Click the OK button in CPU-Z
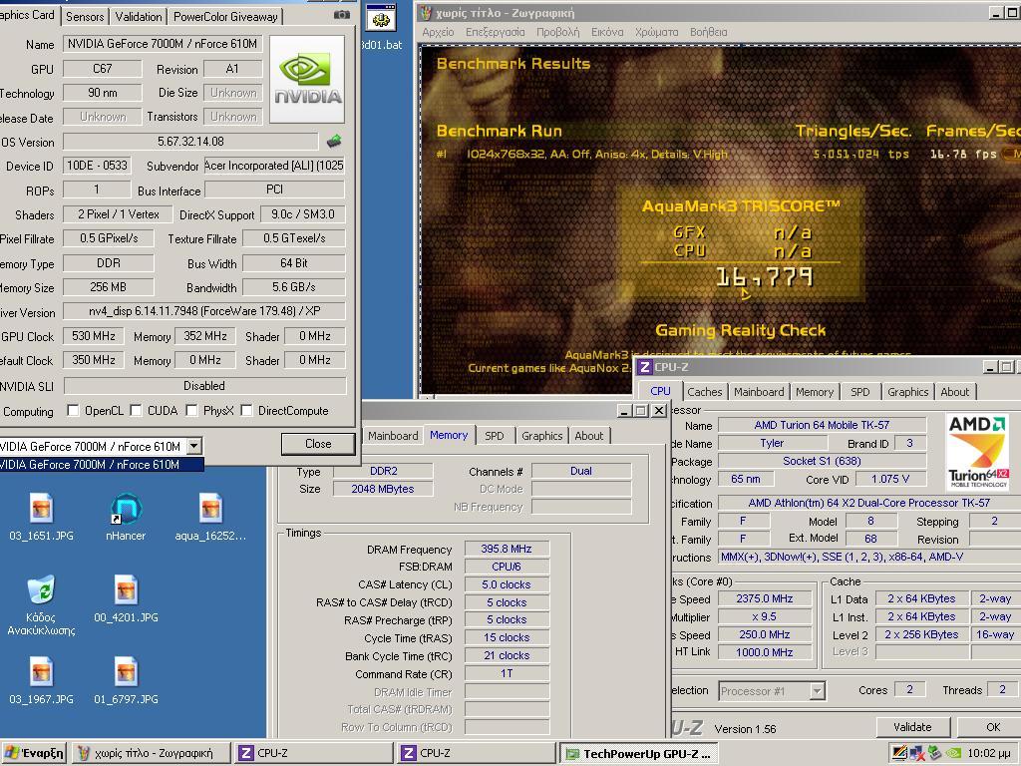The height and width of the screenshot is (766, 1021). (x=993, y=727)
